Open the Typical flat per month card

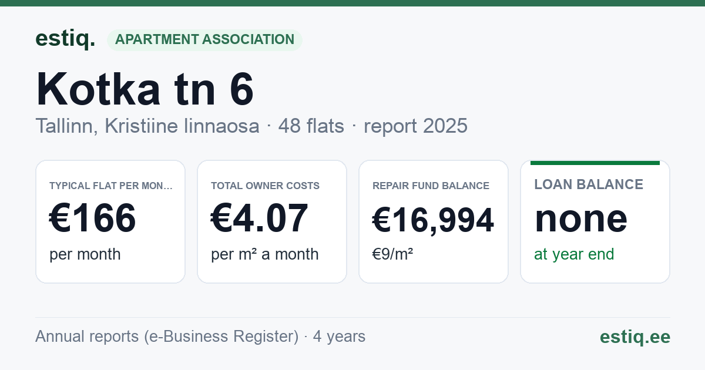click(x=110, y=221)
